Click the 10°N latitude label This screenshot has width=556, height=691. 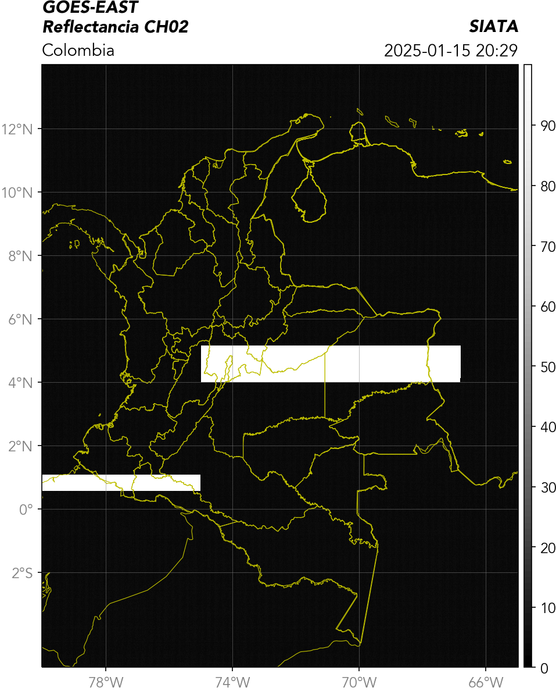(x=17, y=193)
